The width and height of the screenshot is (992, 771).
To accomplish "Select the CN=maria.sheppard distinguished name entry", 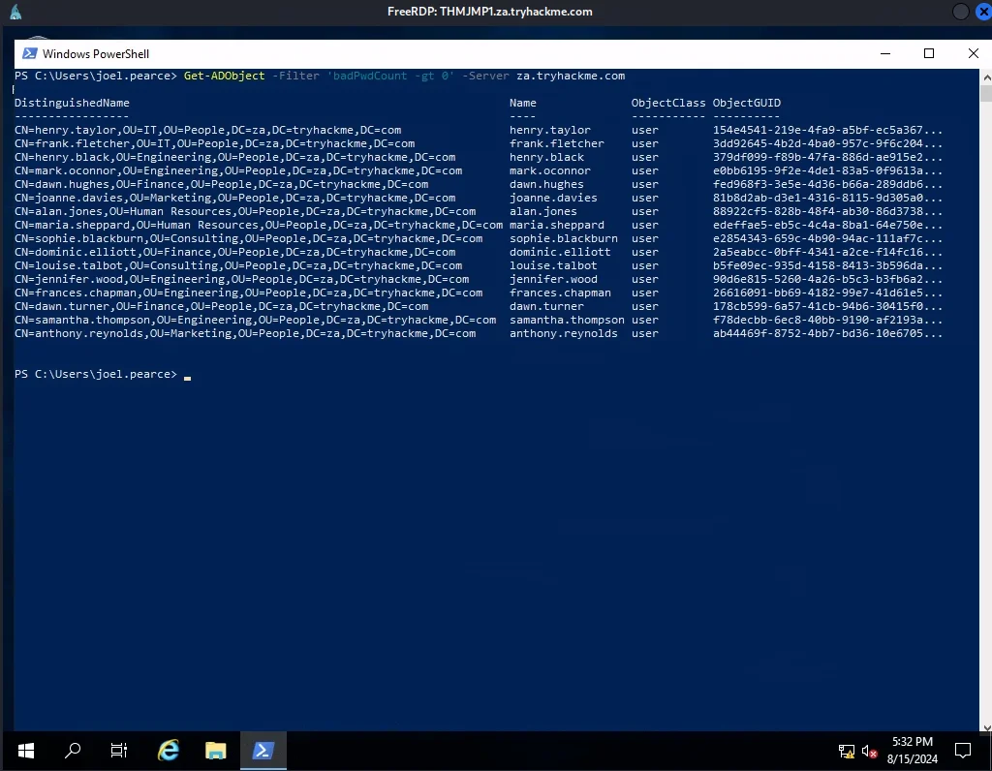I will pos(259,225).
